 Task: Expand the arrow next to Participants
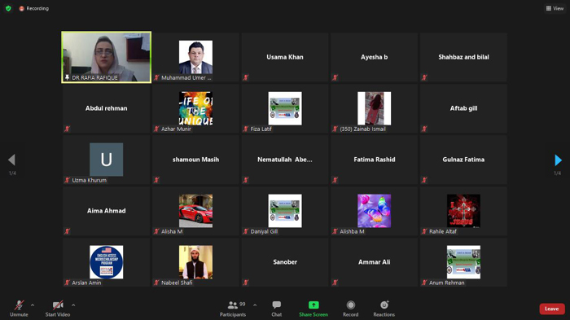255,305
